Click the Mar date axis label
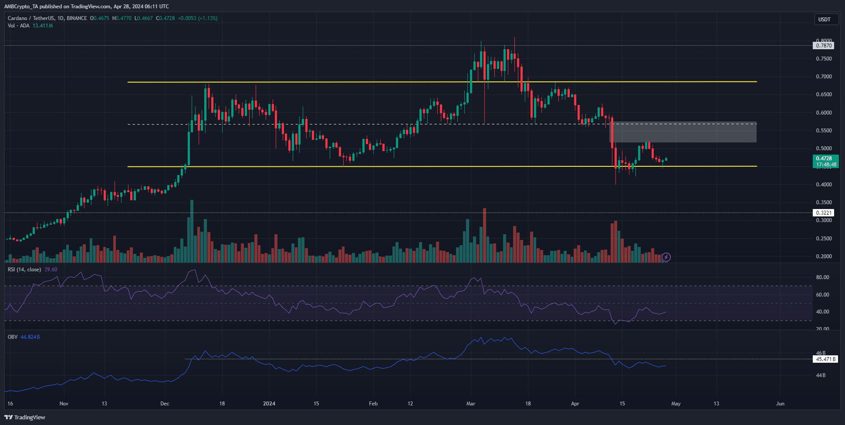 click(470, 404)
